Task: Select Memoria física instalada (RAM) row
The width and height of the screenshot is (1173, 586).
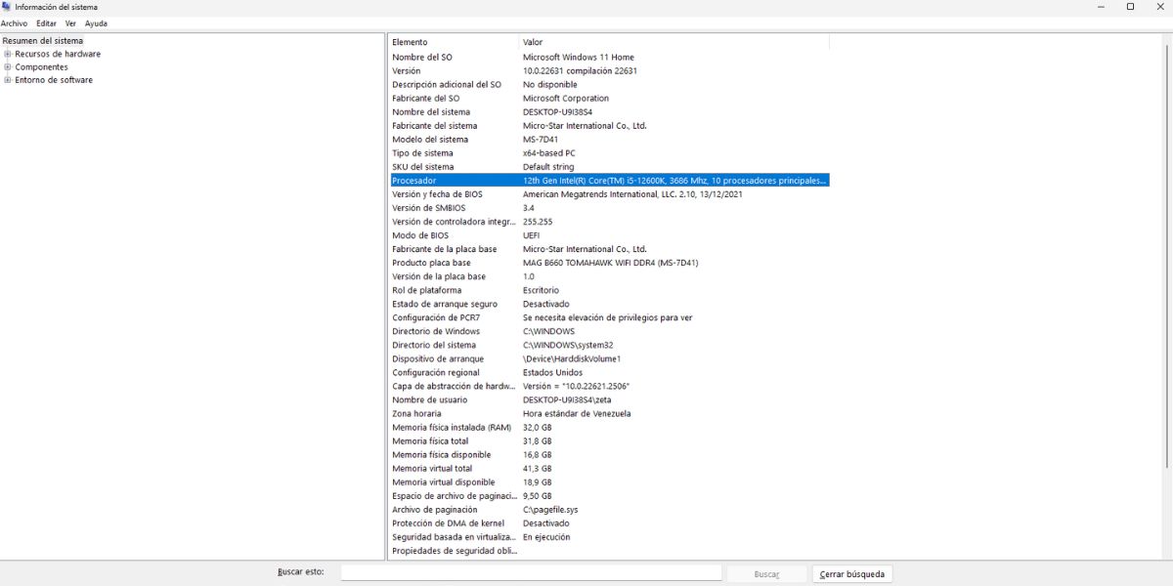Action: coord(609,427)
